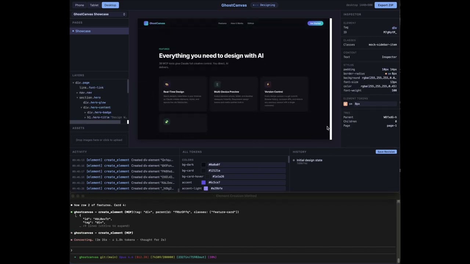470x264 pixels.
Task: Edit the accent hex value #6c5ce7
Action: pos(246,183)
